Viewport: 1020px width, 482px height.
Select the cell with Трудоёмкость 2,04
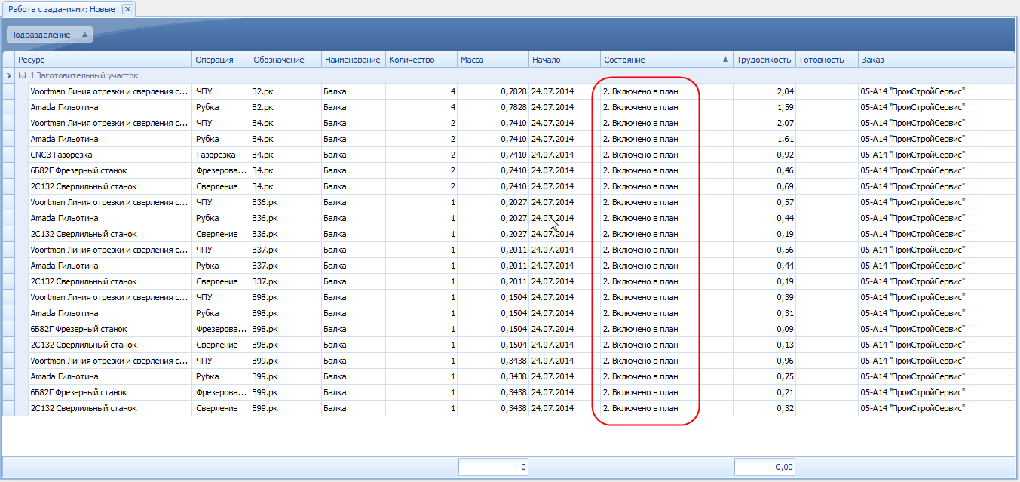pyautogui.click(x=763, y=91)
